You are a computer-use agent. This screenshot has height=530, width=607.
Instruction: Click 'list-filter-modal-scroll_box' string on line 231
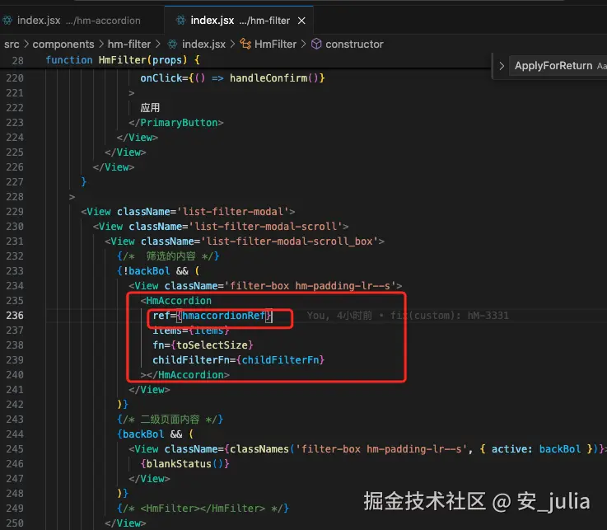(x=289, y=242)
